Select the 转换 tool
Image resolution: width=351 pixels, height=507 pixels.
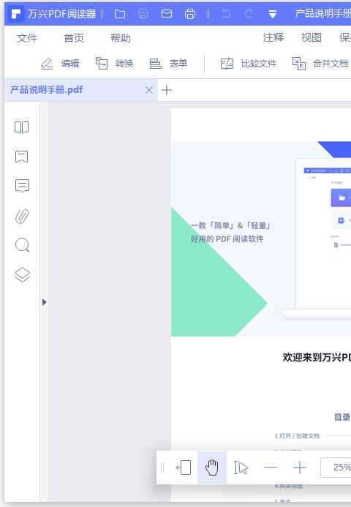click(x=114, y=64)
